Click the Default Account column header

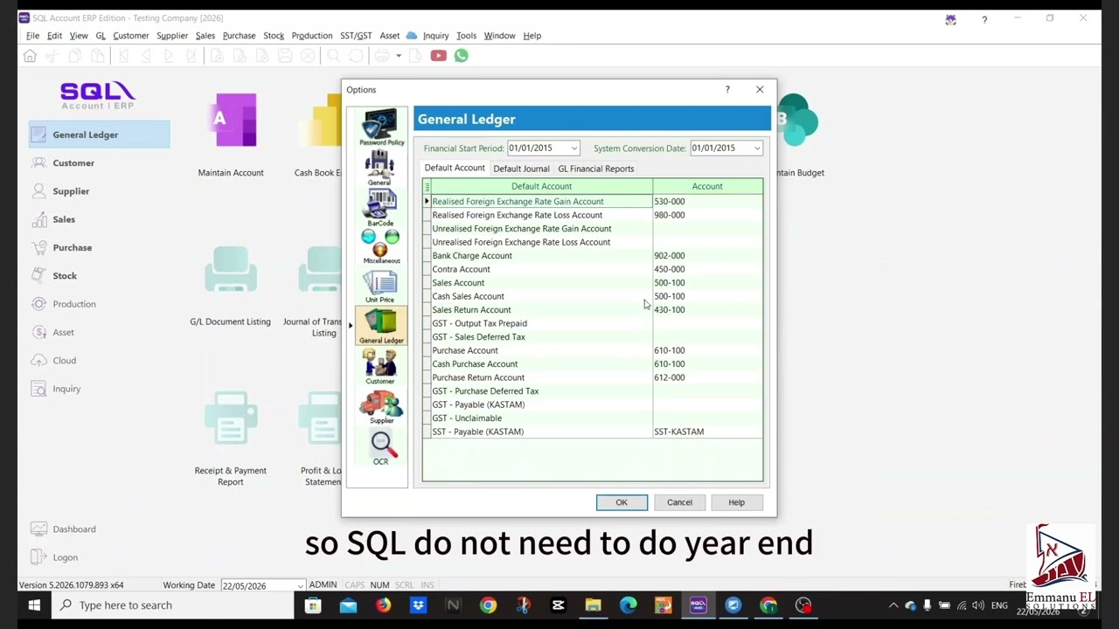pyautogui.click(x=541, y=186)
